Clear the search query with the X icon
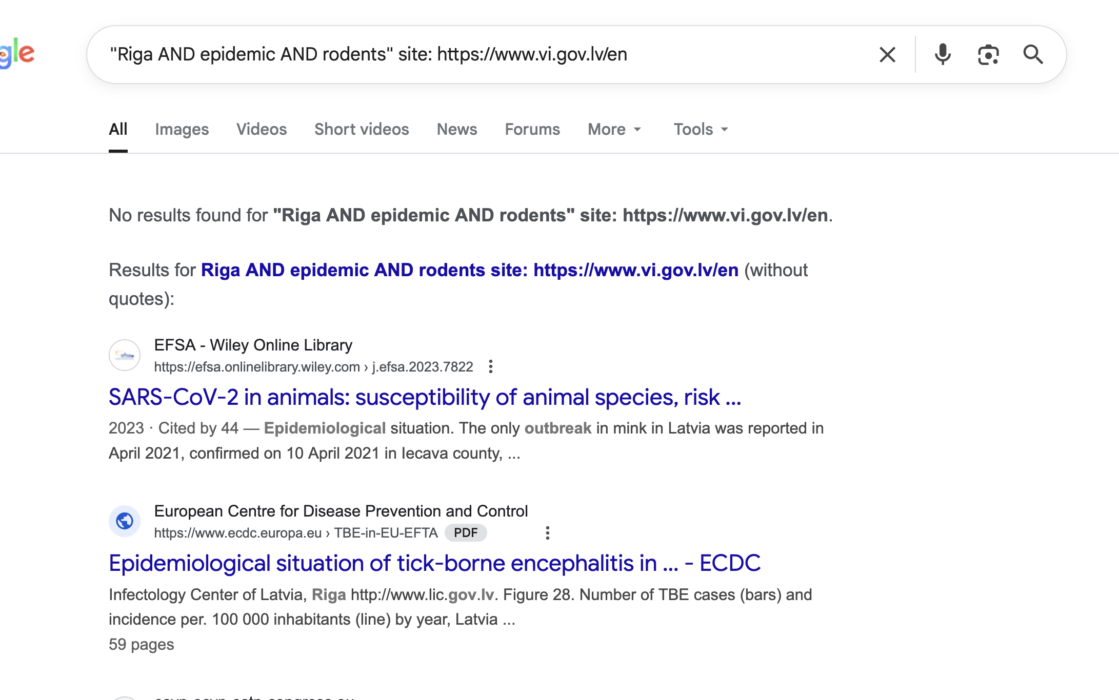 [887, 54]
